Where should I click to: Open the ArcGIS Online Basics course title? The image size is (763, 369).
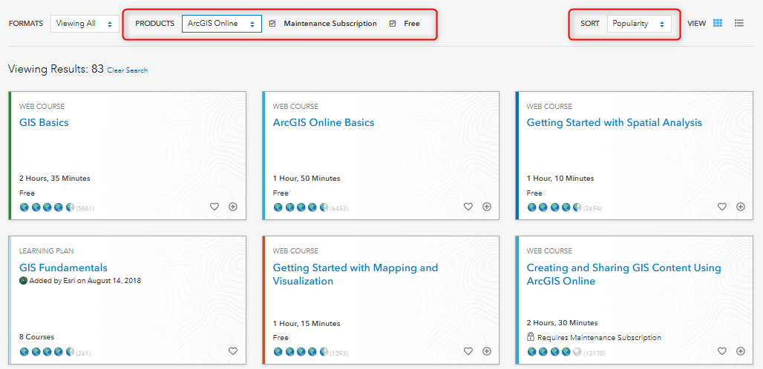[324, 122]
